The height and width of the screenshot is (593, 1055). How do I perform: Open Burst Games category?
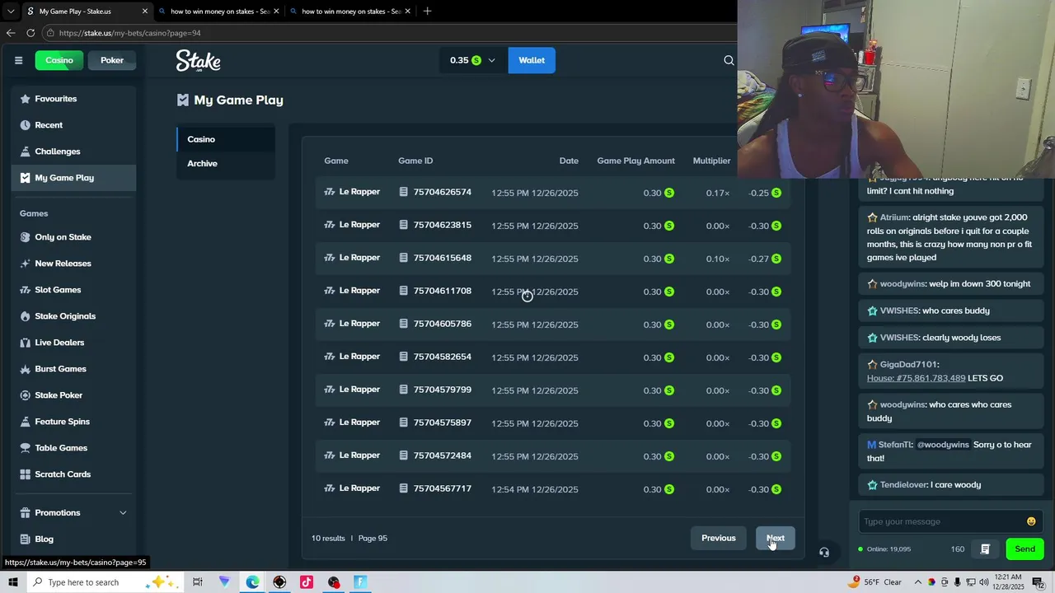click(74, 369)
